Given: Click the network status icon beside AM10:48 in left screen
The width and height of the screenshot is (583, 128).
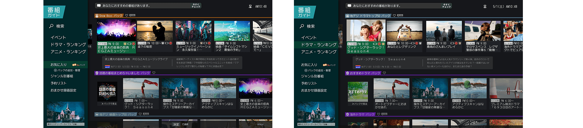Looking at the screenshot, I should tap(250, 6).
